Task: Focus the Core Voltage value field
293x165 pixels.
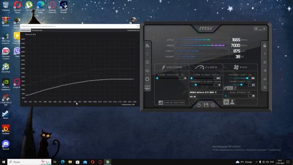Action: [x=183, y=78]
